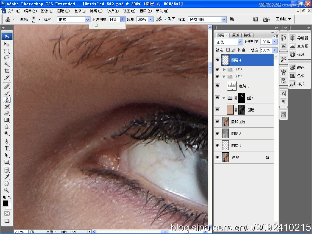Screen dimensions: 312x234
Task: Toggle airbrush icon in options bar
Action: click(x=158, y=19)
